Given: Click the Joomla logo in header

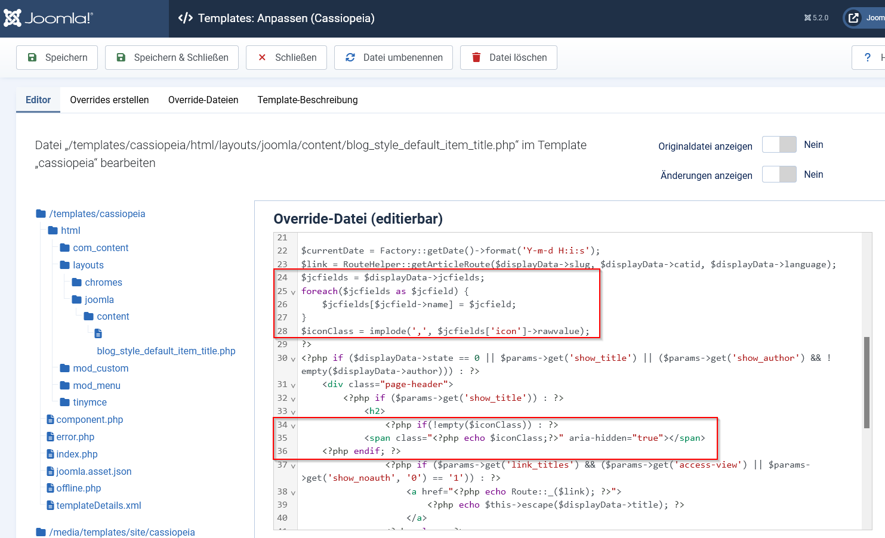Looking at the screenshot, I should (x=48, y=18).
